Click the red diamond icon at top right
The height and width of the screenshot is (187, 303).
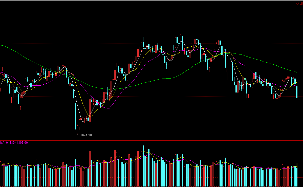click(298, 3)
